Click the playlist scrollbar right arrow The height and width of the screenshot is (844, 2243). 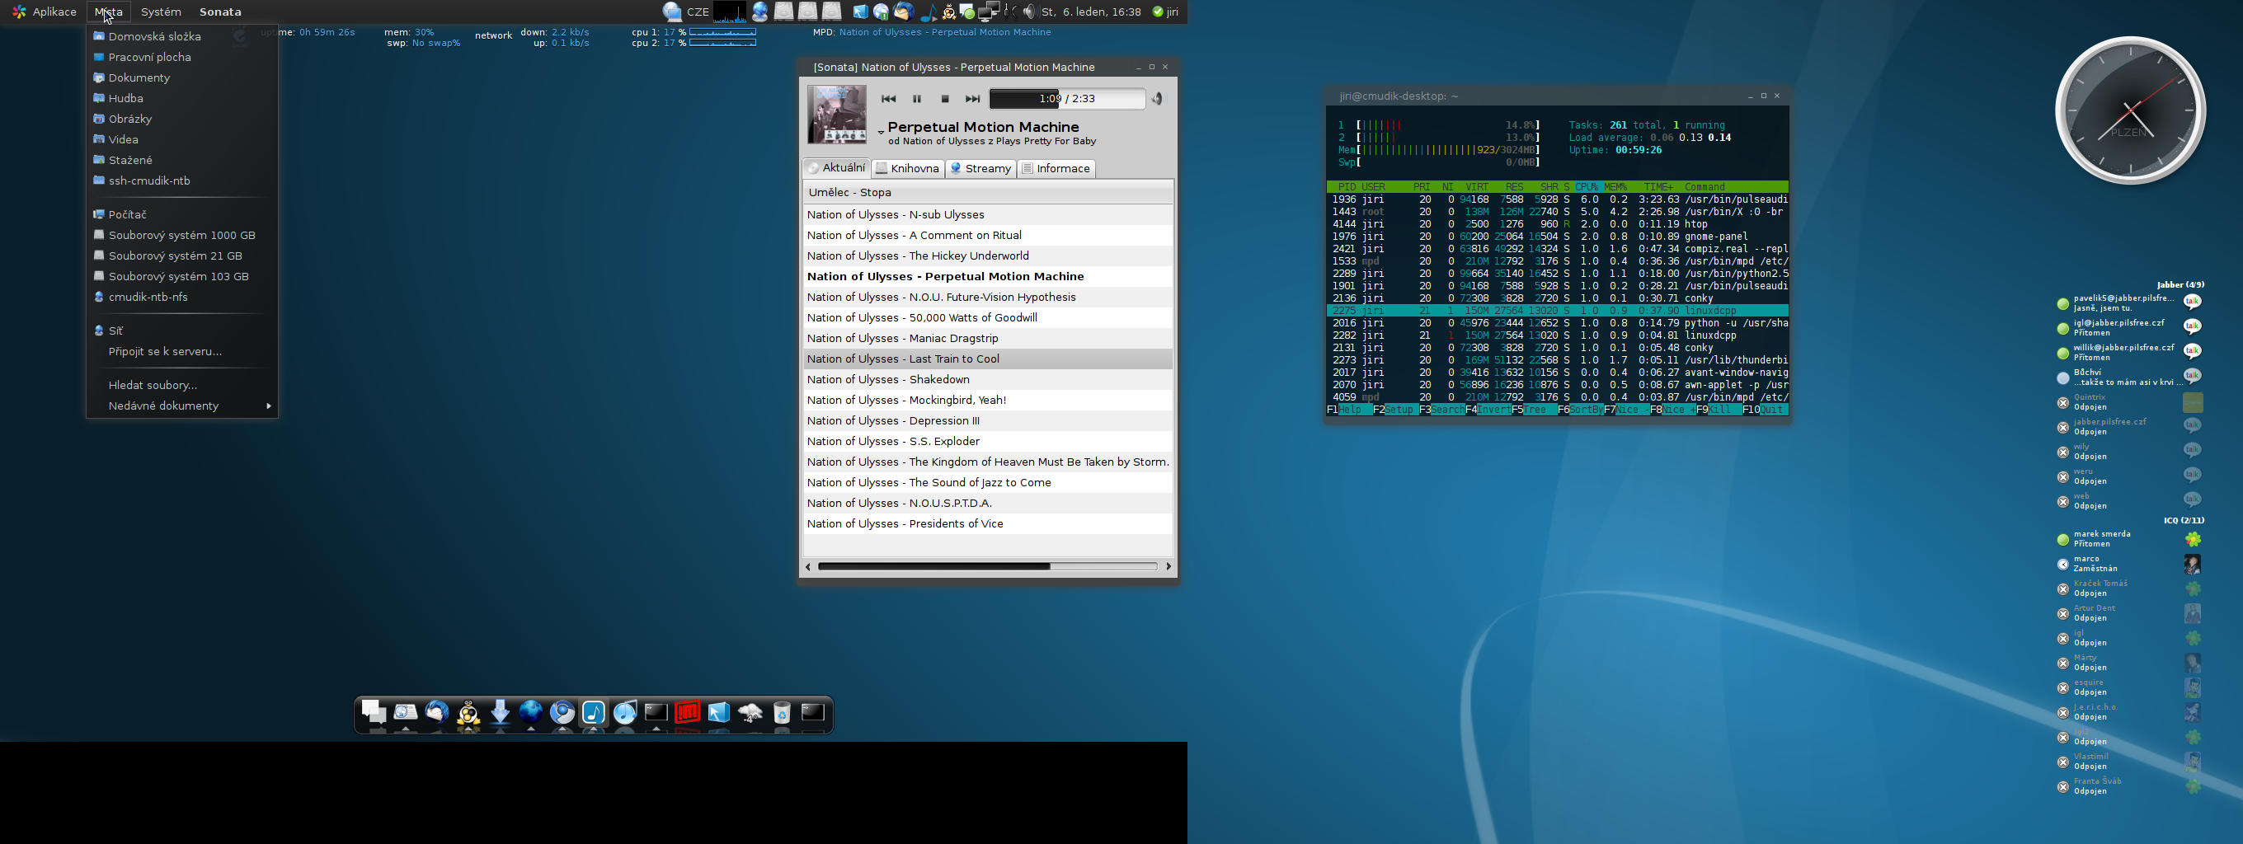click(x=1168, y=566)
